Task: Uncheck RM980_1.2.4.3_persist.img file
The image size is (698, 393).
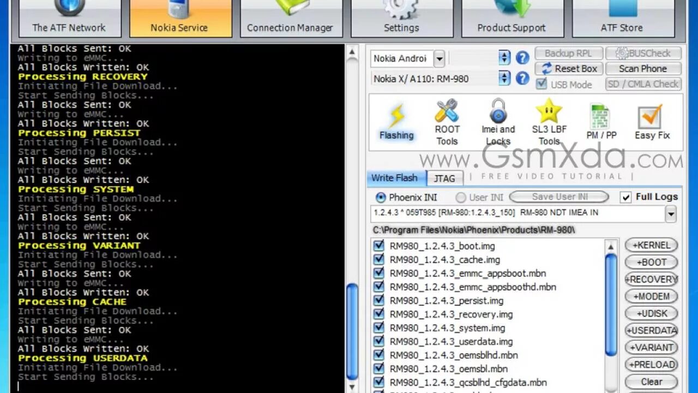Action: click(379, 301)
